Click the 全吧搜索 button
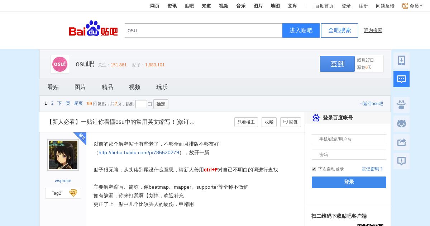 pyautogui.click(x=340, y=30)
